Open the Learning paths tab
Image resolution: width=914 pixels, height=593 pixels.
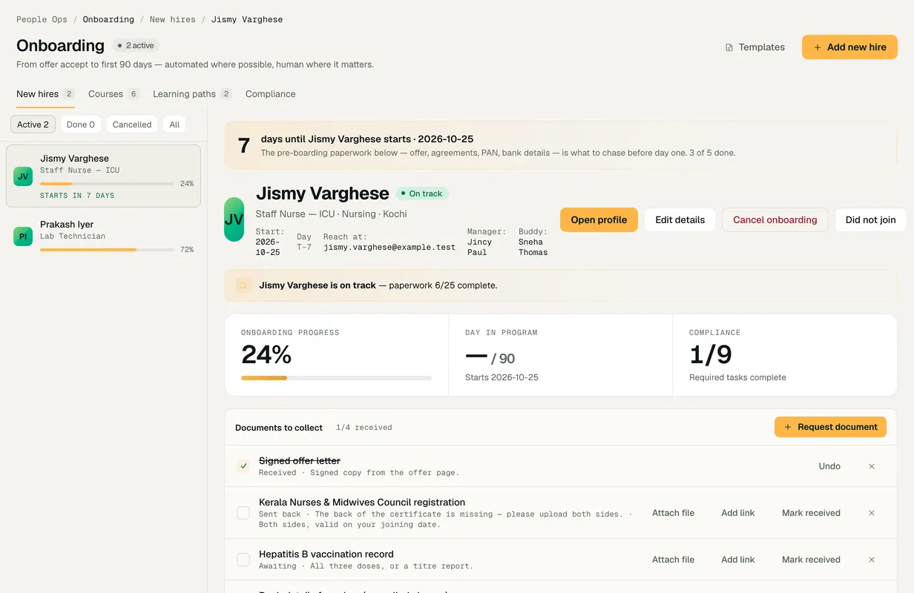click(x=192, y=94)
